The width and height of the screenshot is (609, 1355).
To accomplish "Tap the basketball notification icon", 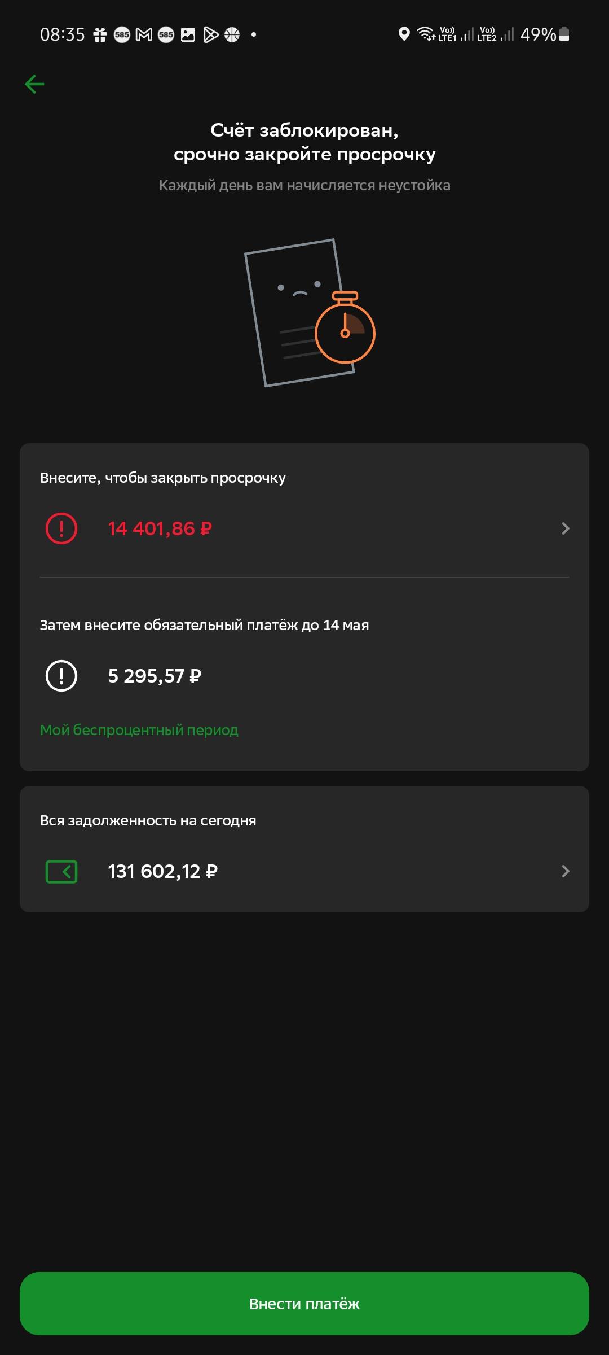I will tap(232, 35).
